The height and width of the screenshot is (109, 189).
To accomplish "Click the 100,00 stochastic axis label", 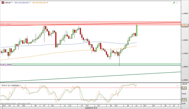I will (184, 84).
